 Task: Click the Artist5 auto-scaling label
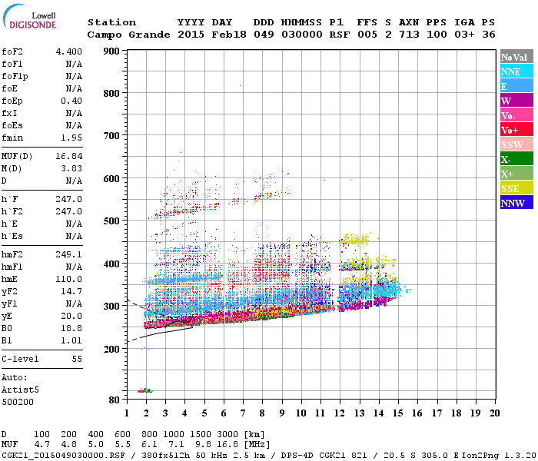20,390
